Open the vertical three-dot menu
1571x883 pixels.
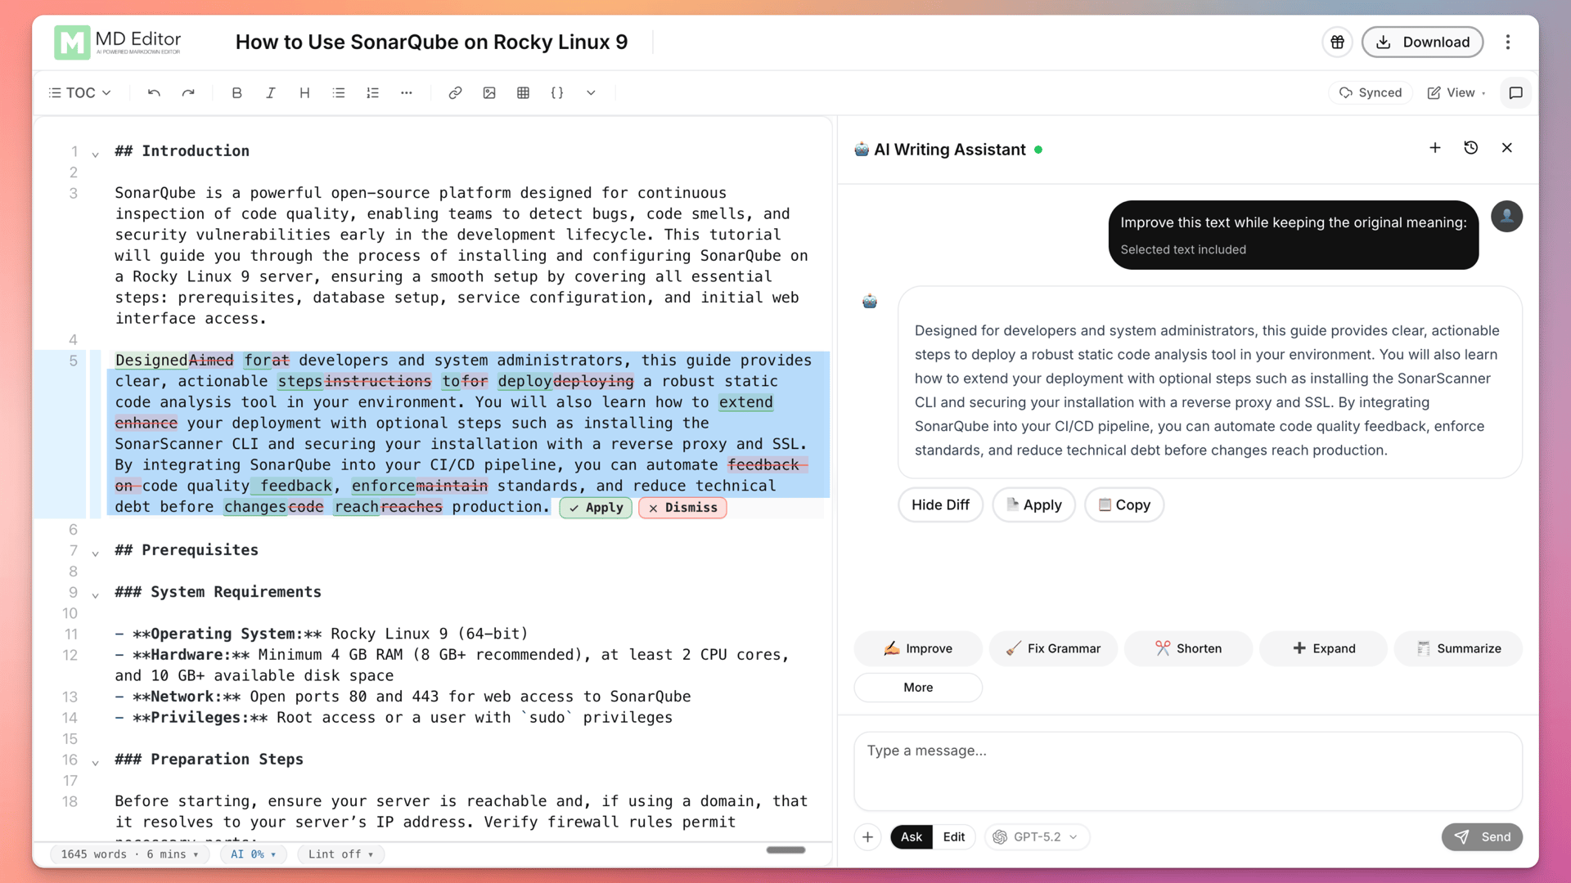point(1508,43)
